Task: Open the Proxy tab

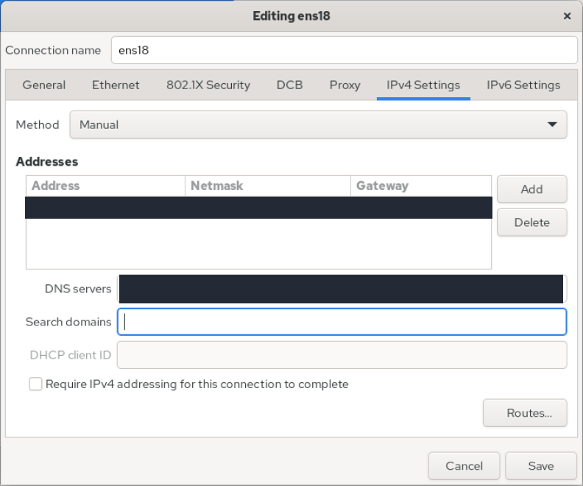Action: (x=344, y=85)
